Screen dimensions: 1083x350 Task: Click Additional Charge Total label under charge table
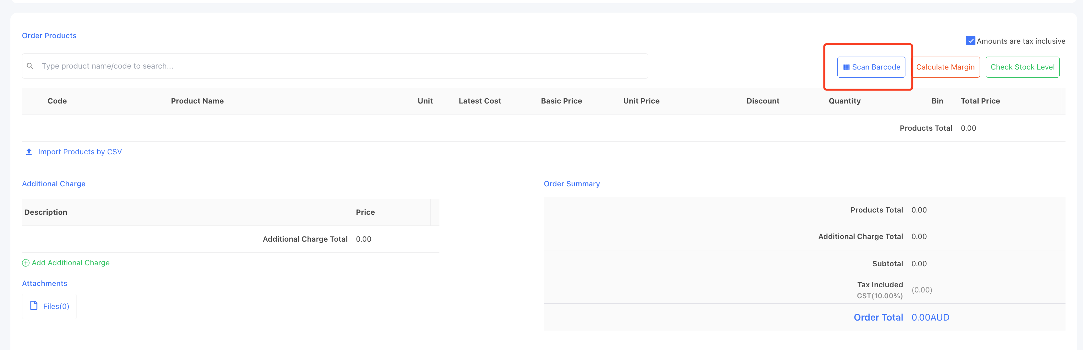click(305, 239)
